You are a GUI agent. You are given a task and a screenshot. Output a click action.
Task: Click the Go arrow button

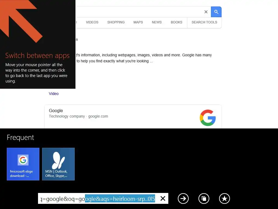(183, 198)
